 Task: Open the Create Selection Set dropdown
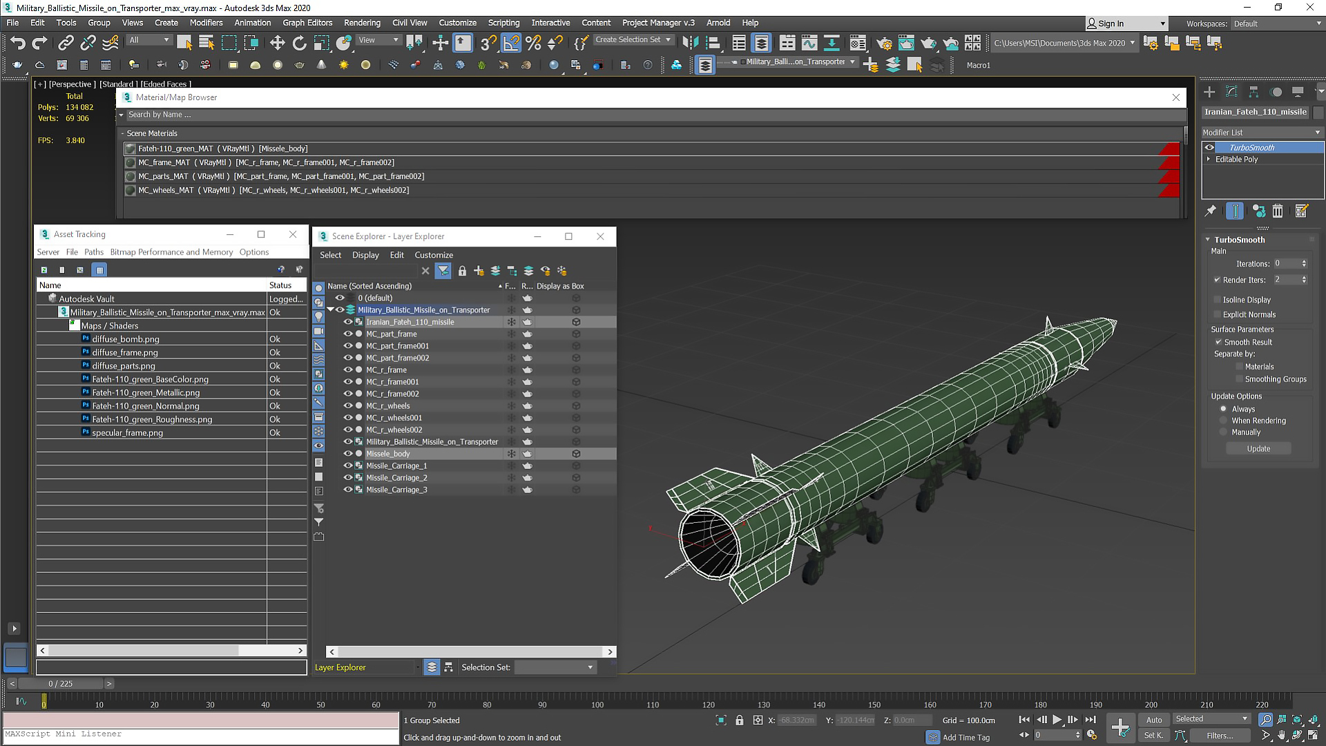coord(634,40)
